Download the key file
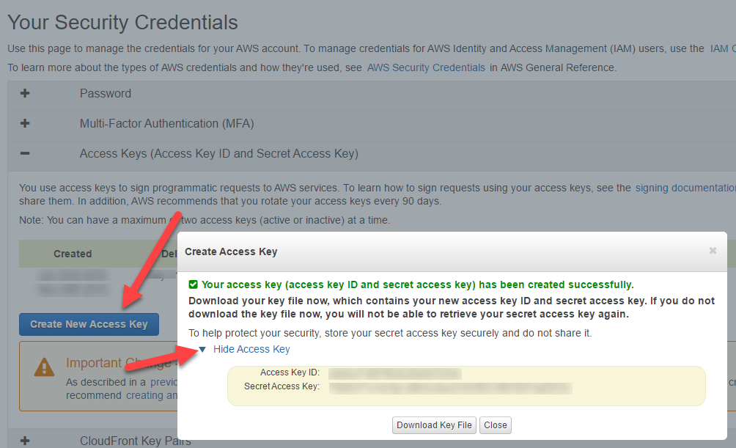 (x=434, y=425)
